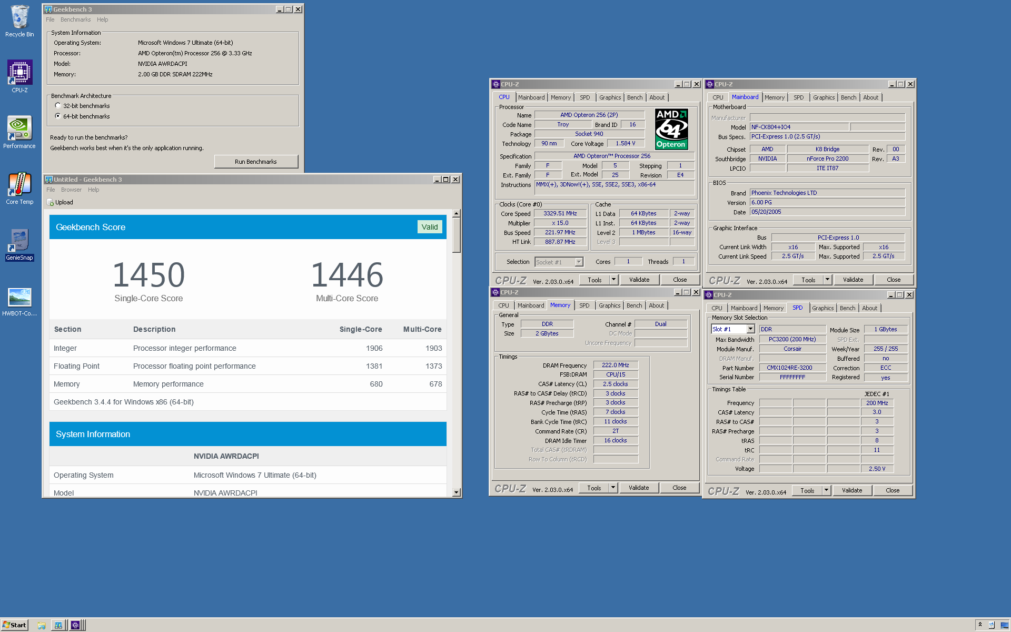
Task: Click the DRAM Frequency 222.0 MHz field
Action: tap(616, 365)
